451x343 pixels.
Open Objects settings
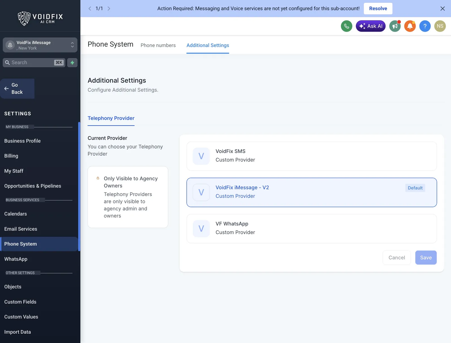[13, 287]
